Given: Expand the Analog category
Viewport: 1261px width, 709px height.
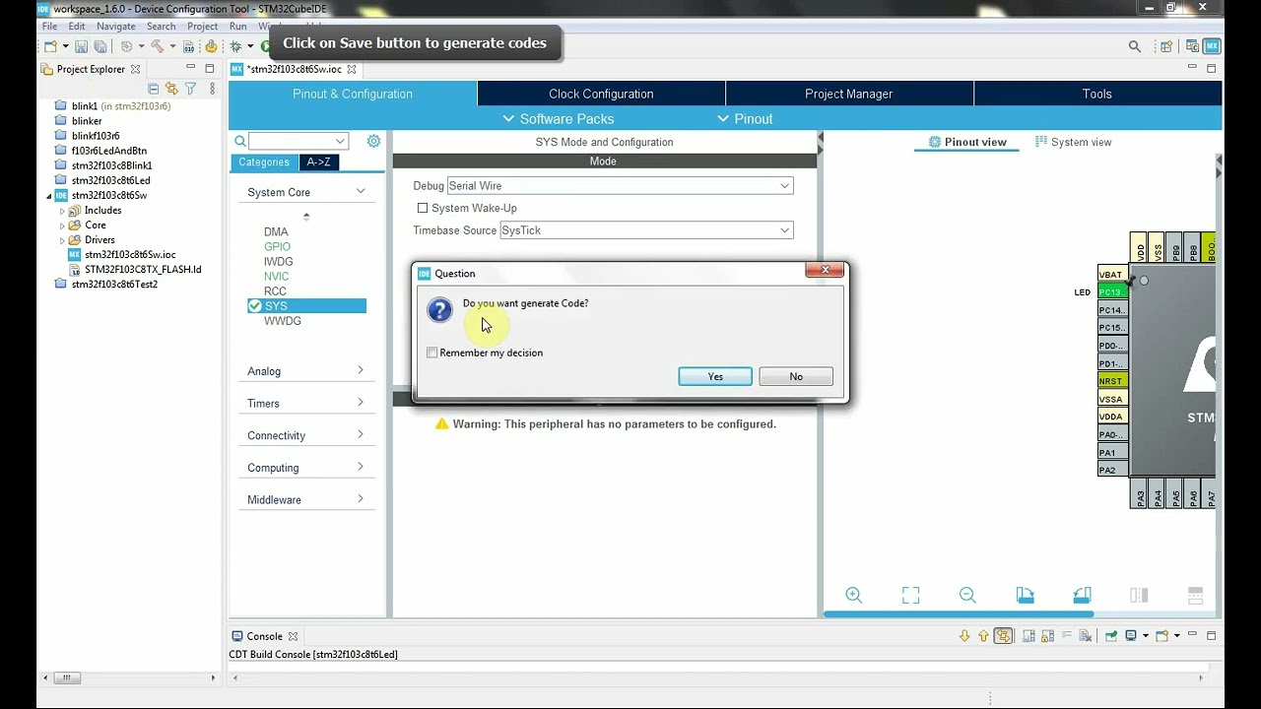Looking at the screenshot, I should (305, 371).
